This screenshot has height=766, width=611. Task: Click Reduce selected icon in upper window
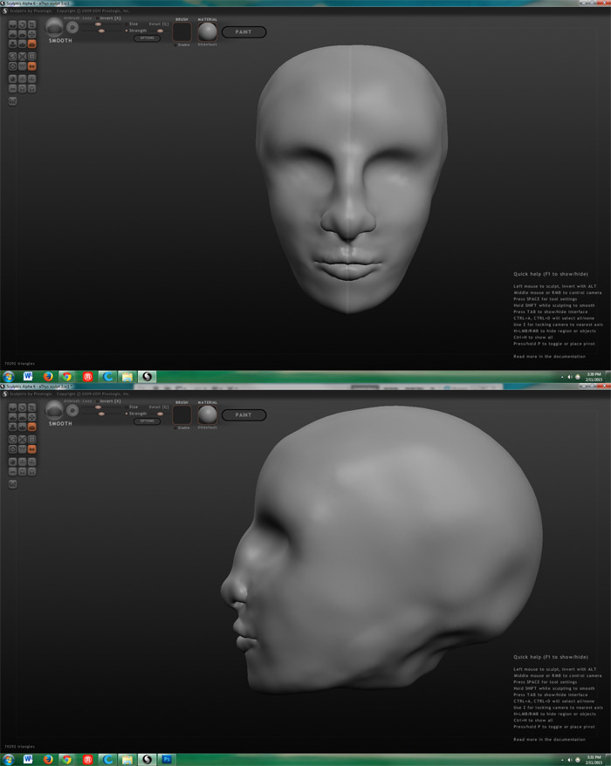[x=23, y=56]
